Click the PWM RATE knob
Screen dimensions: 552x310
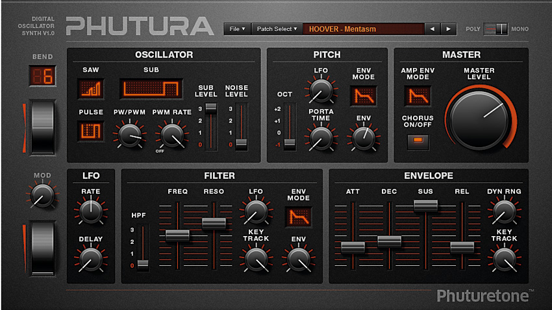[x=172, y=136]
